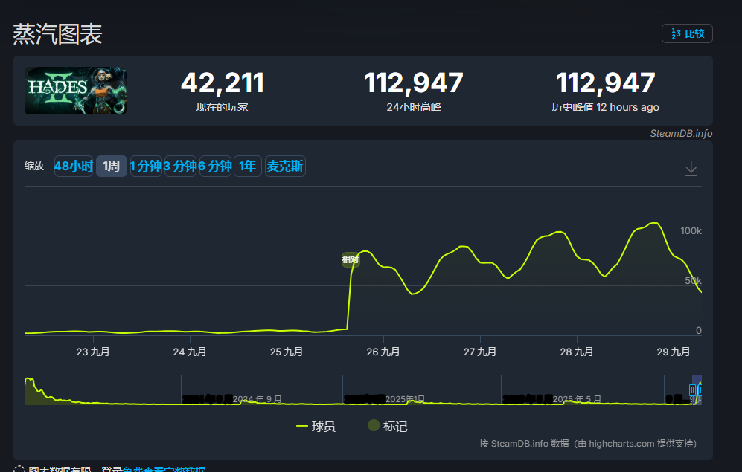Select the 1周 zoom range

[111, 167]
